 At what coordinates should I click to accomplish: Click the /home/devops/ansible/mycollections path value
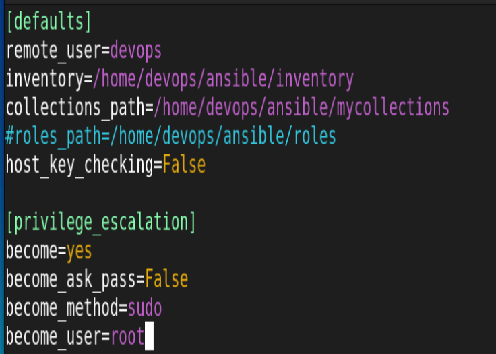301,108
